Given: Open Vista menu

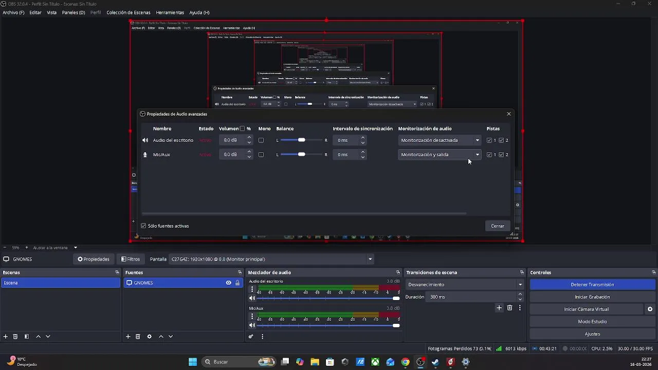Looking at the screenshot, I should pyautogui.click(x=52, y=12).
